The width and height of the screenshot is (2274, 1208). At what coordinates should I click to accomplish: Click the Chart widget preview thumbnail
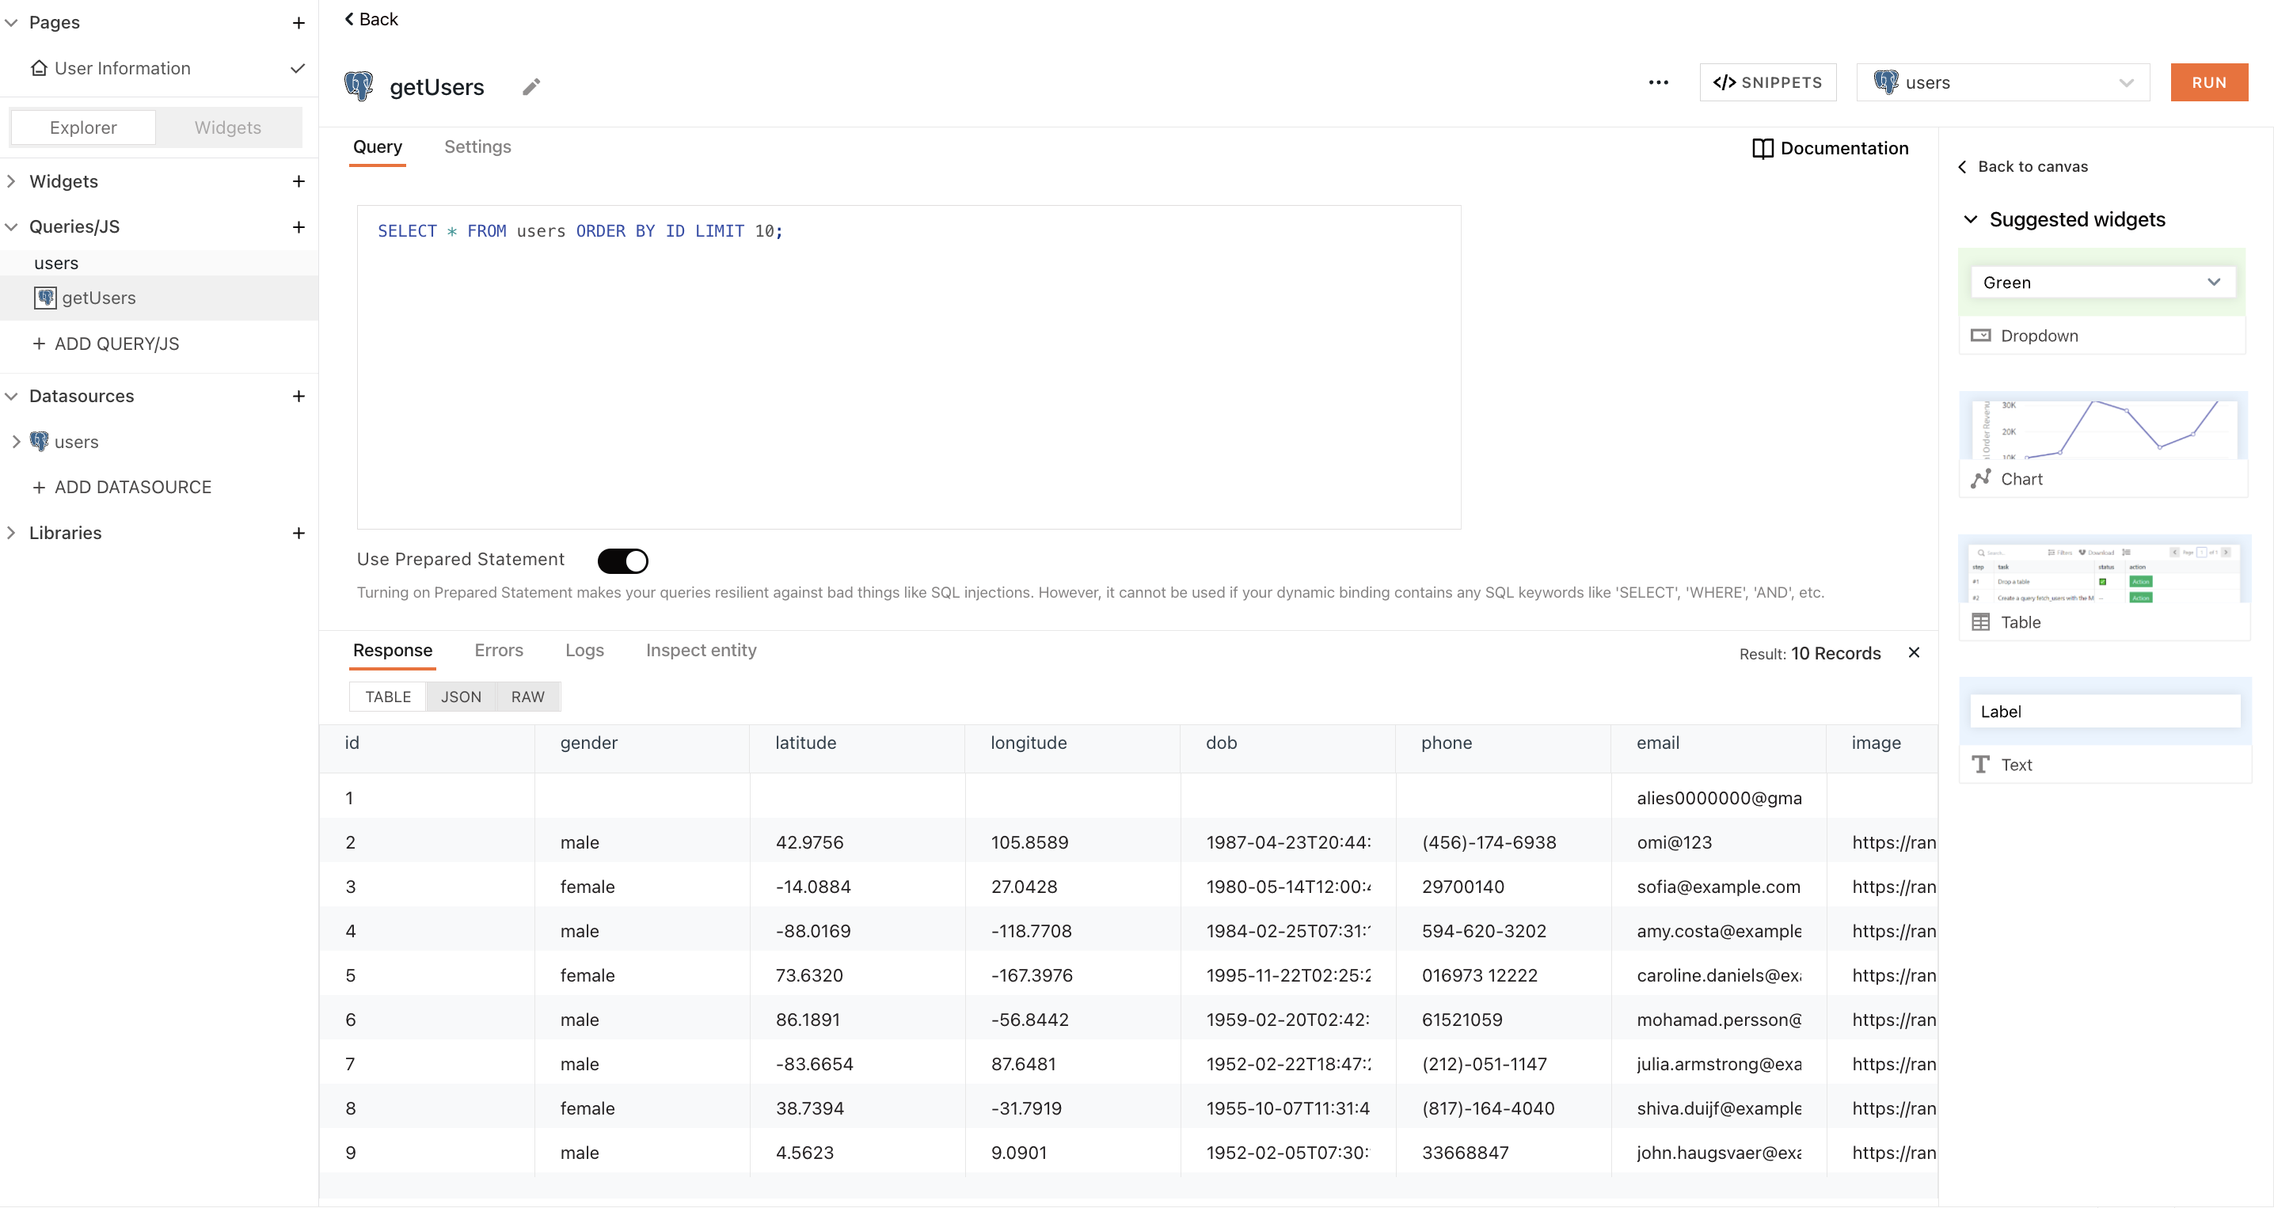coord(2102,425)
